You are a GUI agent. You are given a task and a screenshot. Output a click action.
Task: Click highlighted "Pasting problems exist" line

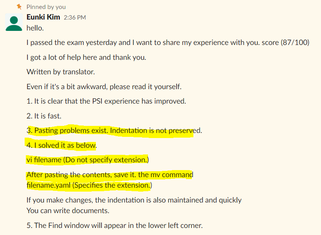pos(114,131)
